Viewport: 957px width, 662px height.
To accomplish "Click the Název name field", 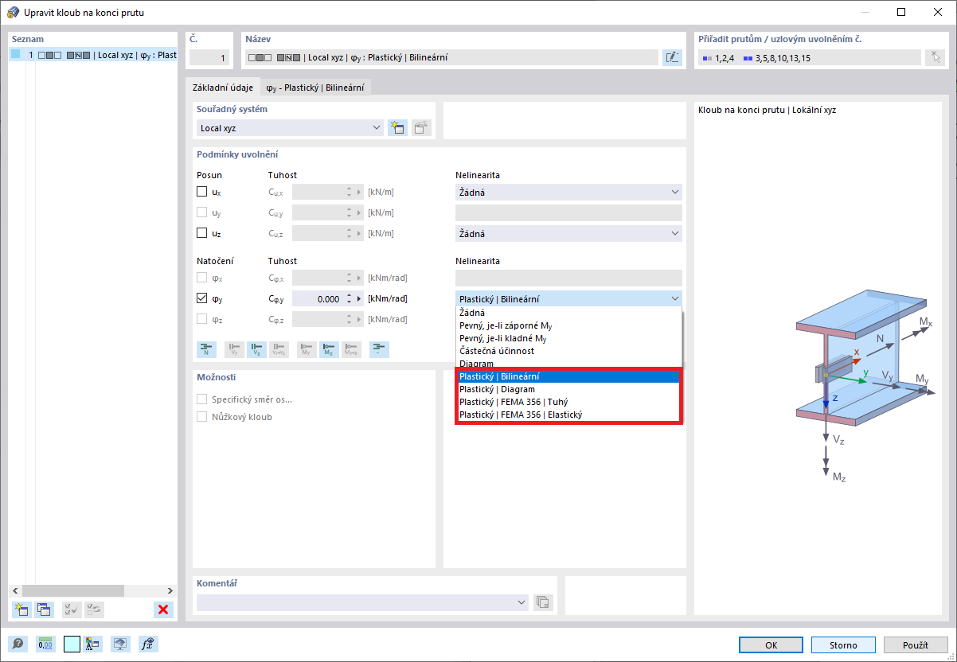I will coord(452,57).
